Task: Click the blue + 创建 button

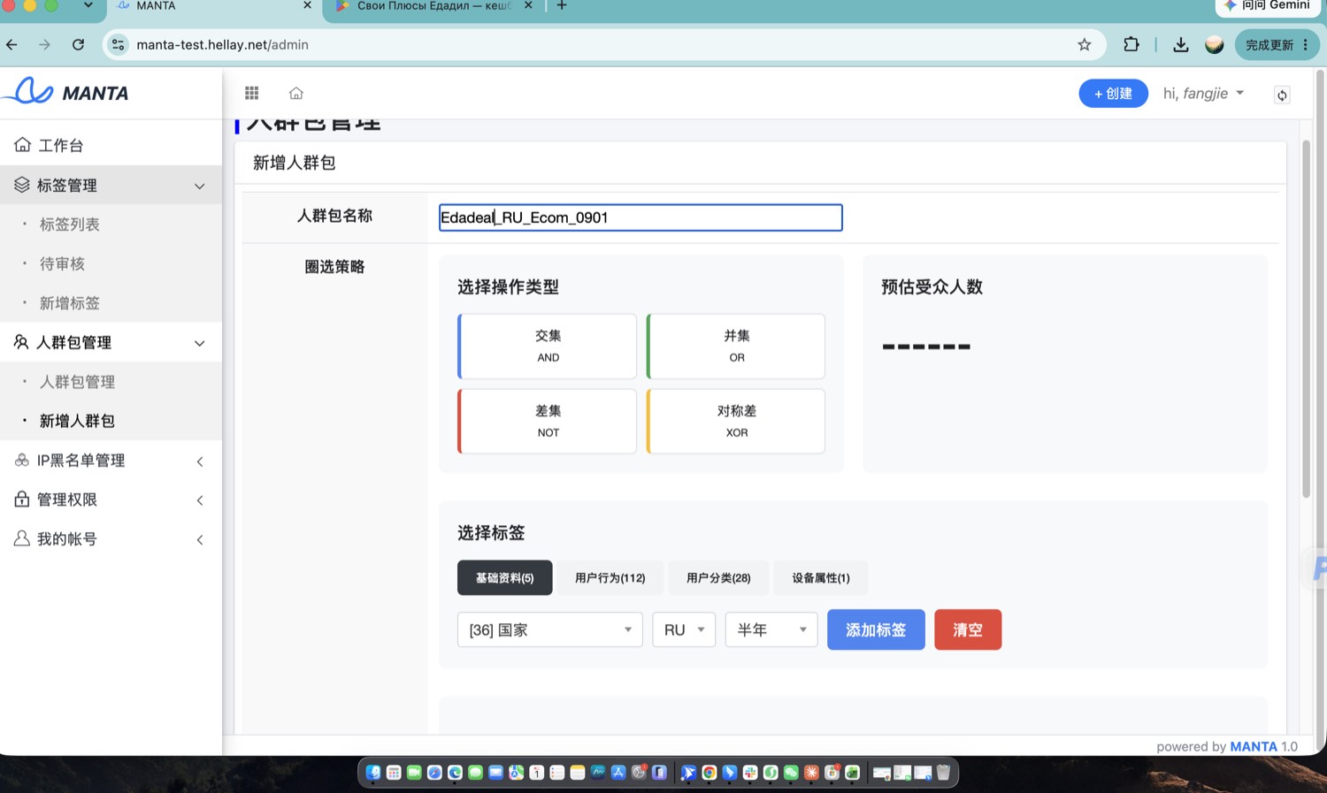Action: click(x=1113, y=93)
